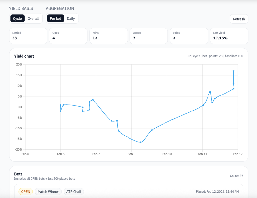Image resolution: width=257 pixels, height=198 pixels.
Task: Click the OPEN status badge
Action: point(25,192)
